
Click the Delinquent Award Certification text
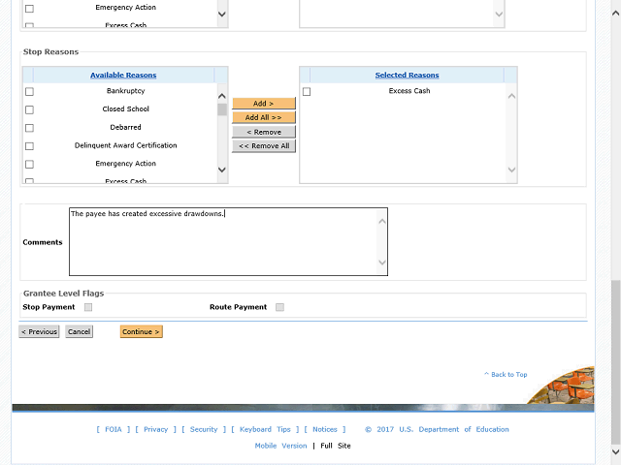(125, 145)
